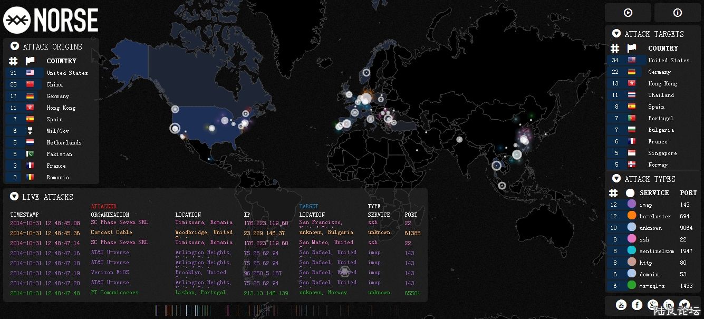Open the info panel button
This screenshot has height=319, width=704.
click(x=677, y=13)
